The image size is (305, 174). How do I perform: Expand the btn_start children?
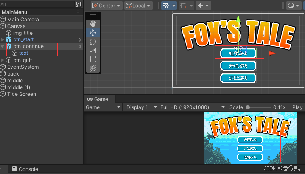coord(3,39)
